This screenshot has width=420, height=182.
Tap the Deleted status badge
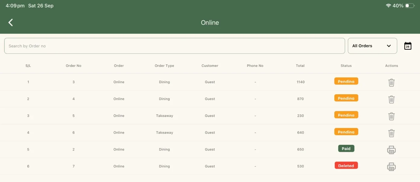click(x=346, y=165)
